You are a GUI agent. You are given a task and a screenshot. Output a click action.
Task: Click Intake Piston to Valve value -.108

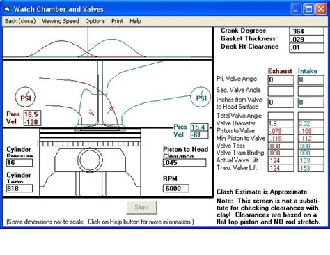[x=311, y=131]
